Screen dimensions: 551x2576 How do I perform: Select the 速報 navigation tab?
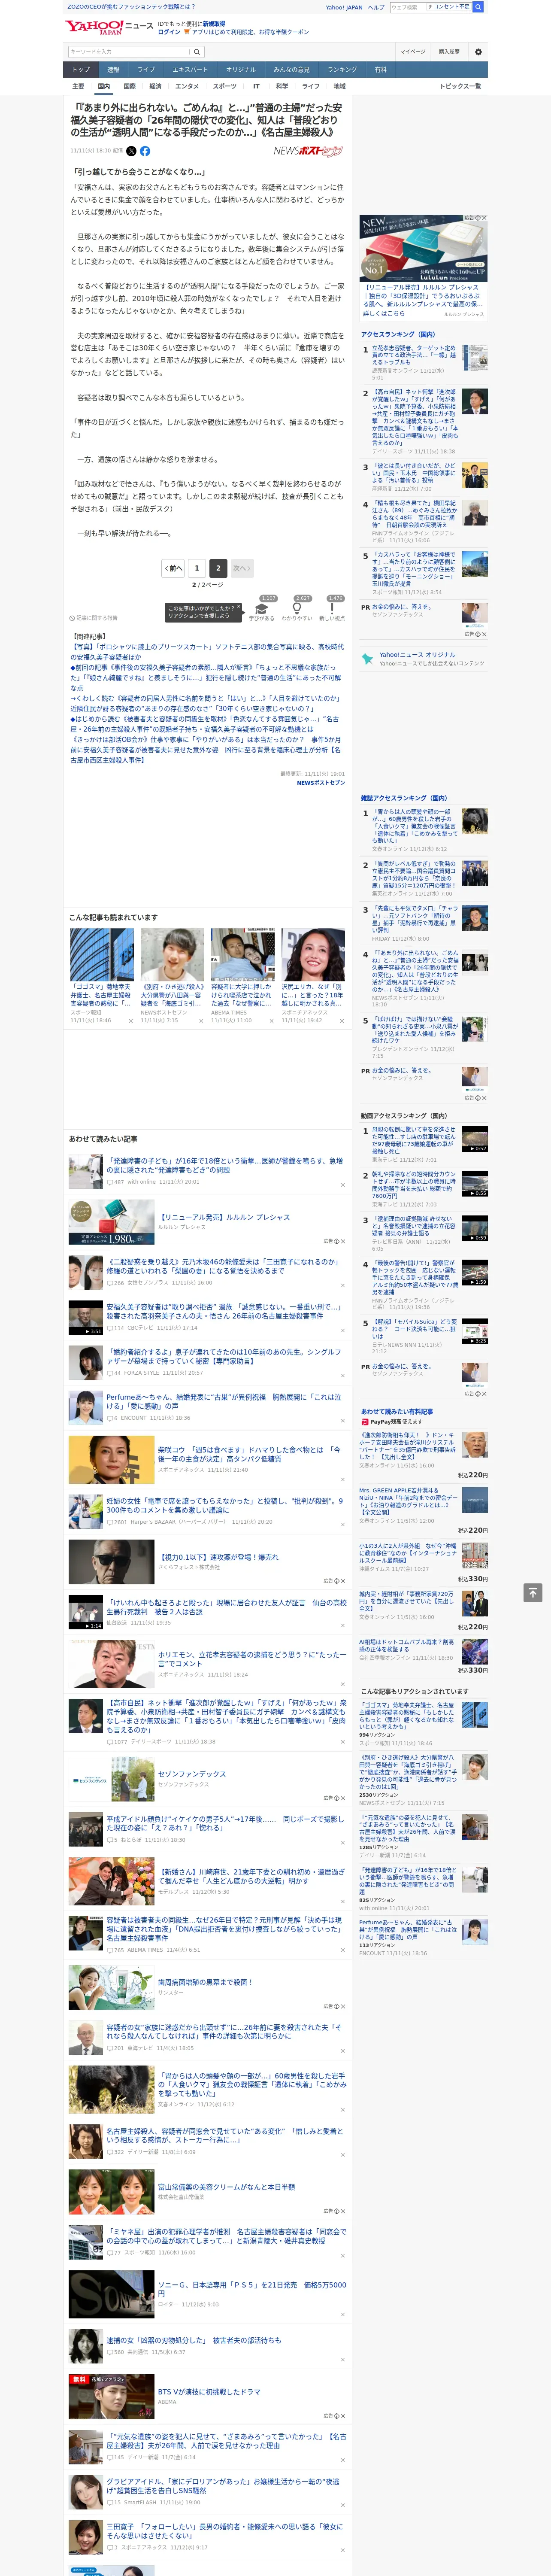pyautogui.click(x=113, y=70)
